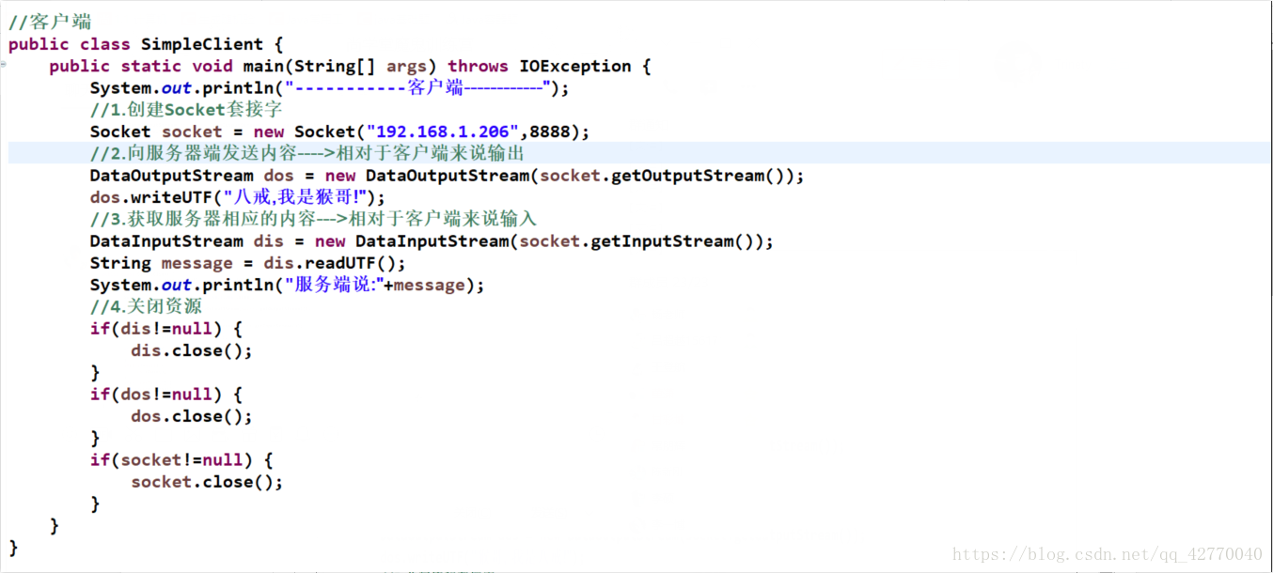Click 'DataOutputStream dos' variable declaration
Screen dimensions: 1273x573
coord(192,176)
